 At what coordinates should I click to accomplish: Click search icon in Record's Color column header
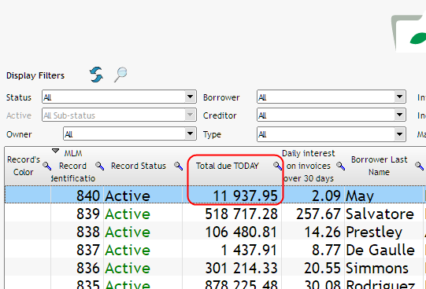(x=46, y=166)
